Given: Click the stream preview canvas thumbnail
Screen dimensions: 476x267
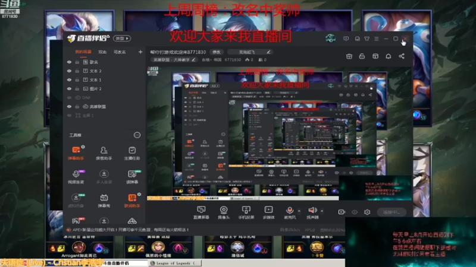Looking at the screenshot, I should (279, 133).
